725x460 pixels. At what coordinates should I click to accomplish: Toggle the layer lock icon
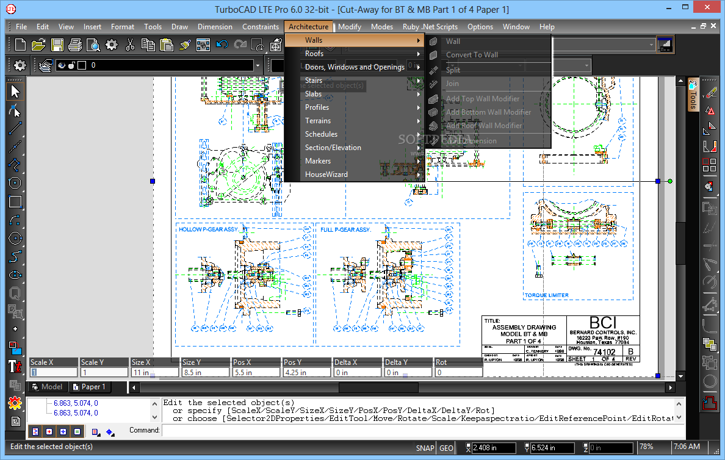click(71, 65)
